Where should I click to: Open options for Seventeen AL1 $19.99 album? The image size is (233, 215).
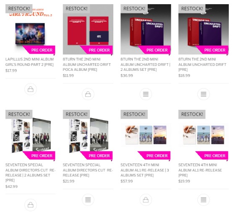coord(204,199)
